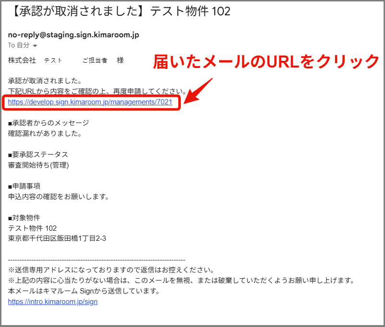Click the note starting ※上記の内容に心当たりがない場合は
Viewport: 385px width, 327px height.
[x=181, y=281]
